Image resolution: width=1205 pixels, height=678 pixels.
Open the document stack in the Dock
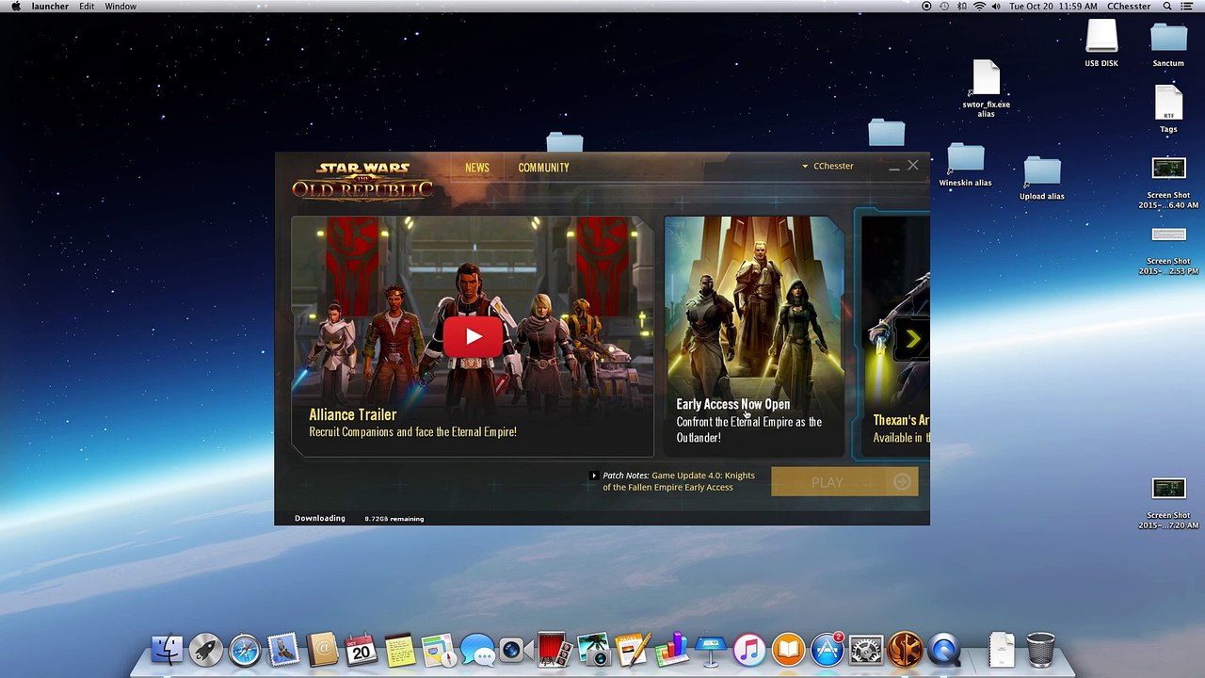click(x=1002, y=649)
